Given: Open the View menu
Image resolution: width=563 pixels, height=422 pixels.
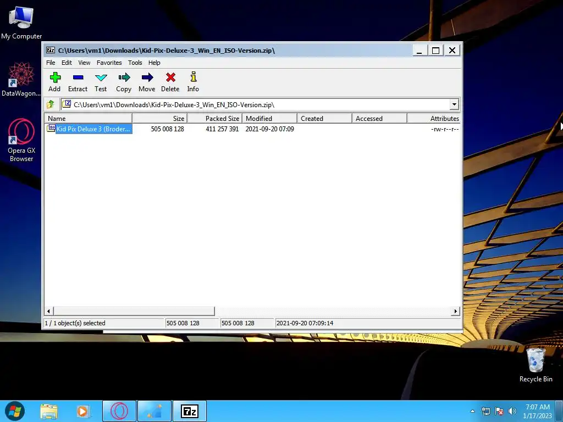Looking at the screenshot, I should pyautogui.click(x=84, y=63).
